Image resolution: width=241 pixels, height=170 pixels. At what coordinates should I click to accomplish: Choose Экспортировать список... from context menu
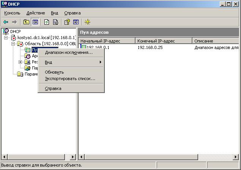(x=71, y=79)
